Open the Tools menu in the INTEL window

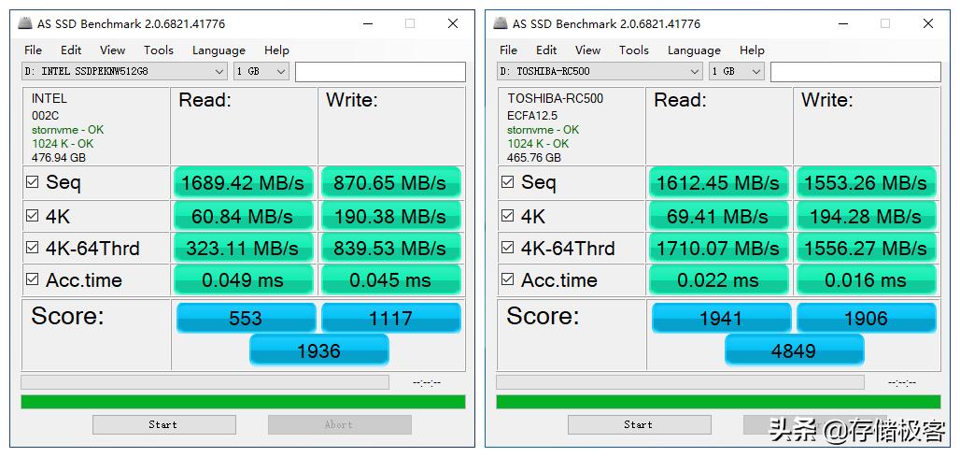pos(159,50)
